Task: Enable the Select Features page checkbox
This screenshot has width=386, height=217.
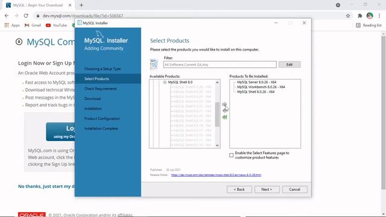Action: [231, 156]
